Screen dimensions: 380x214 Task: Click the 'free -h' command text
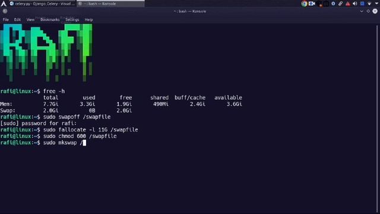coord(54,91)
